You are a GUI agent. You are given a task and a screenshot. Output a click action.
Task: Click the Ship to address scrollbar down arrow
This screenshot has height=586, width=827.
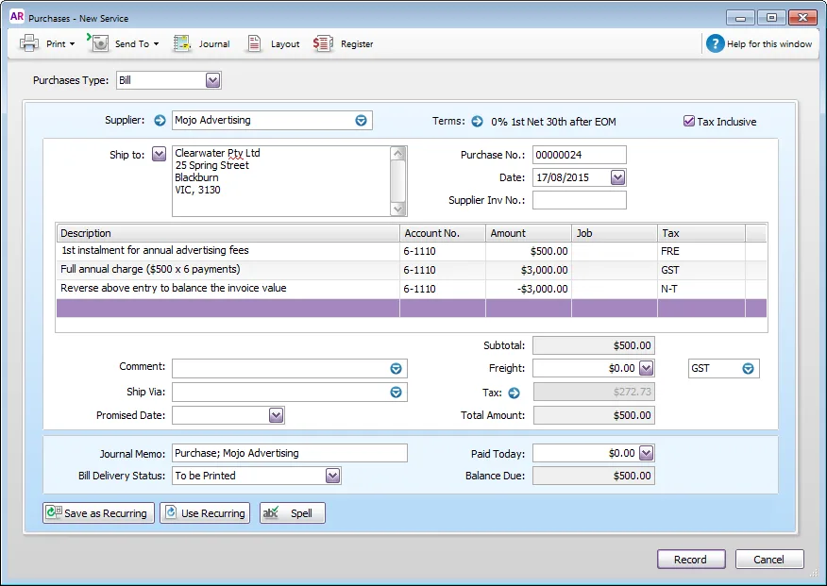coord(398,209)
